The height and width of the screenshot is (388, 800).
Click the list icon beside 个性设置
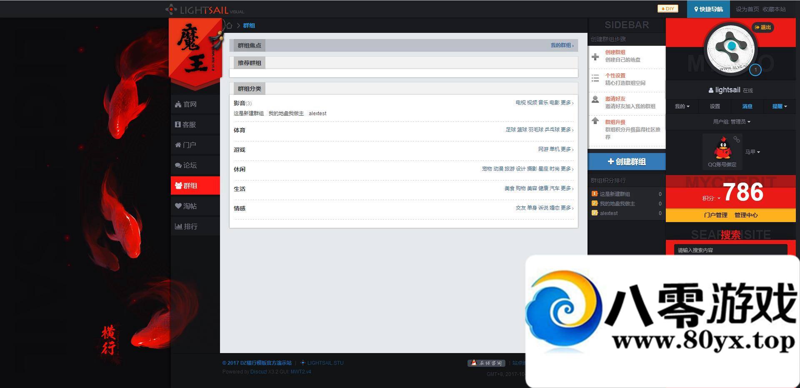tap(595, 78)
